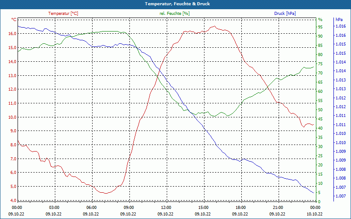Click the green '85' humidity axis value
351x219 pixels.
click(x=320, y=46)
